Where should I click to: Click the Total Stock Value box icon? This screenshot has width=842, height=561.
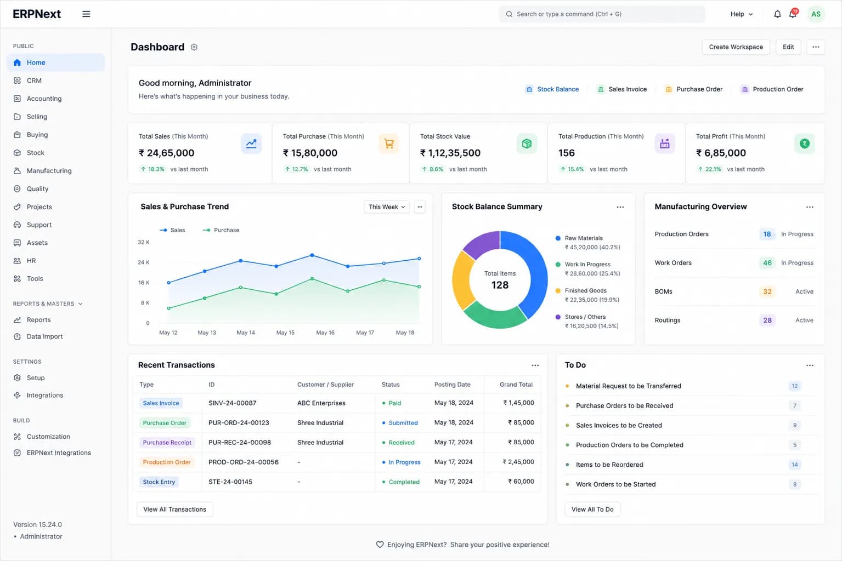(x=527, y=144)
